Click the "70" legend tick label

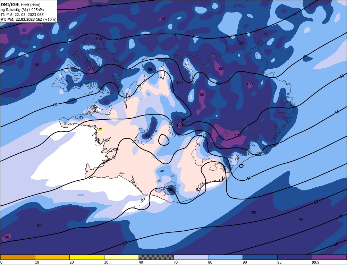175,262
